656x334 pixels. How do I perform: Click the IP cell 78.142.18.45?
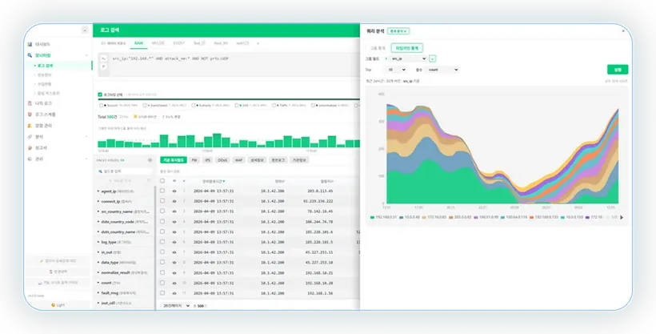pos(321,211)
